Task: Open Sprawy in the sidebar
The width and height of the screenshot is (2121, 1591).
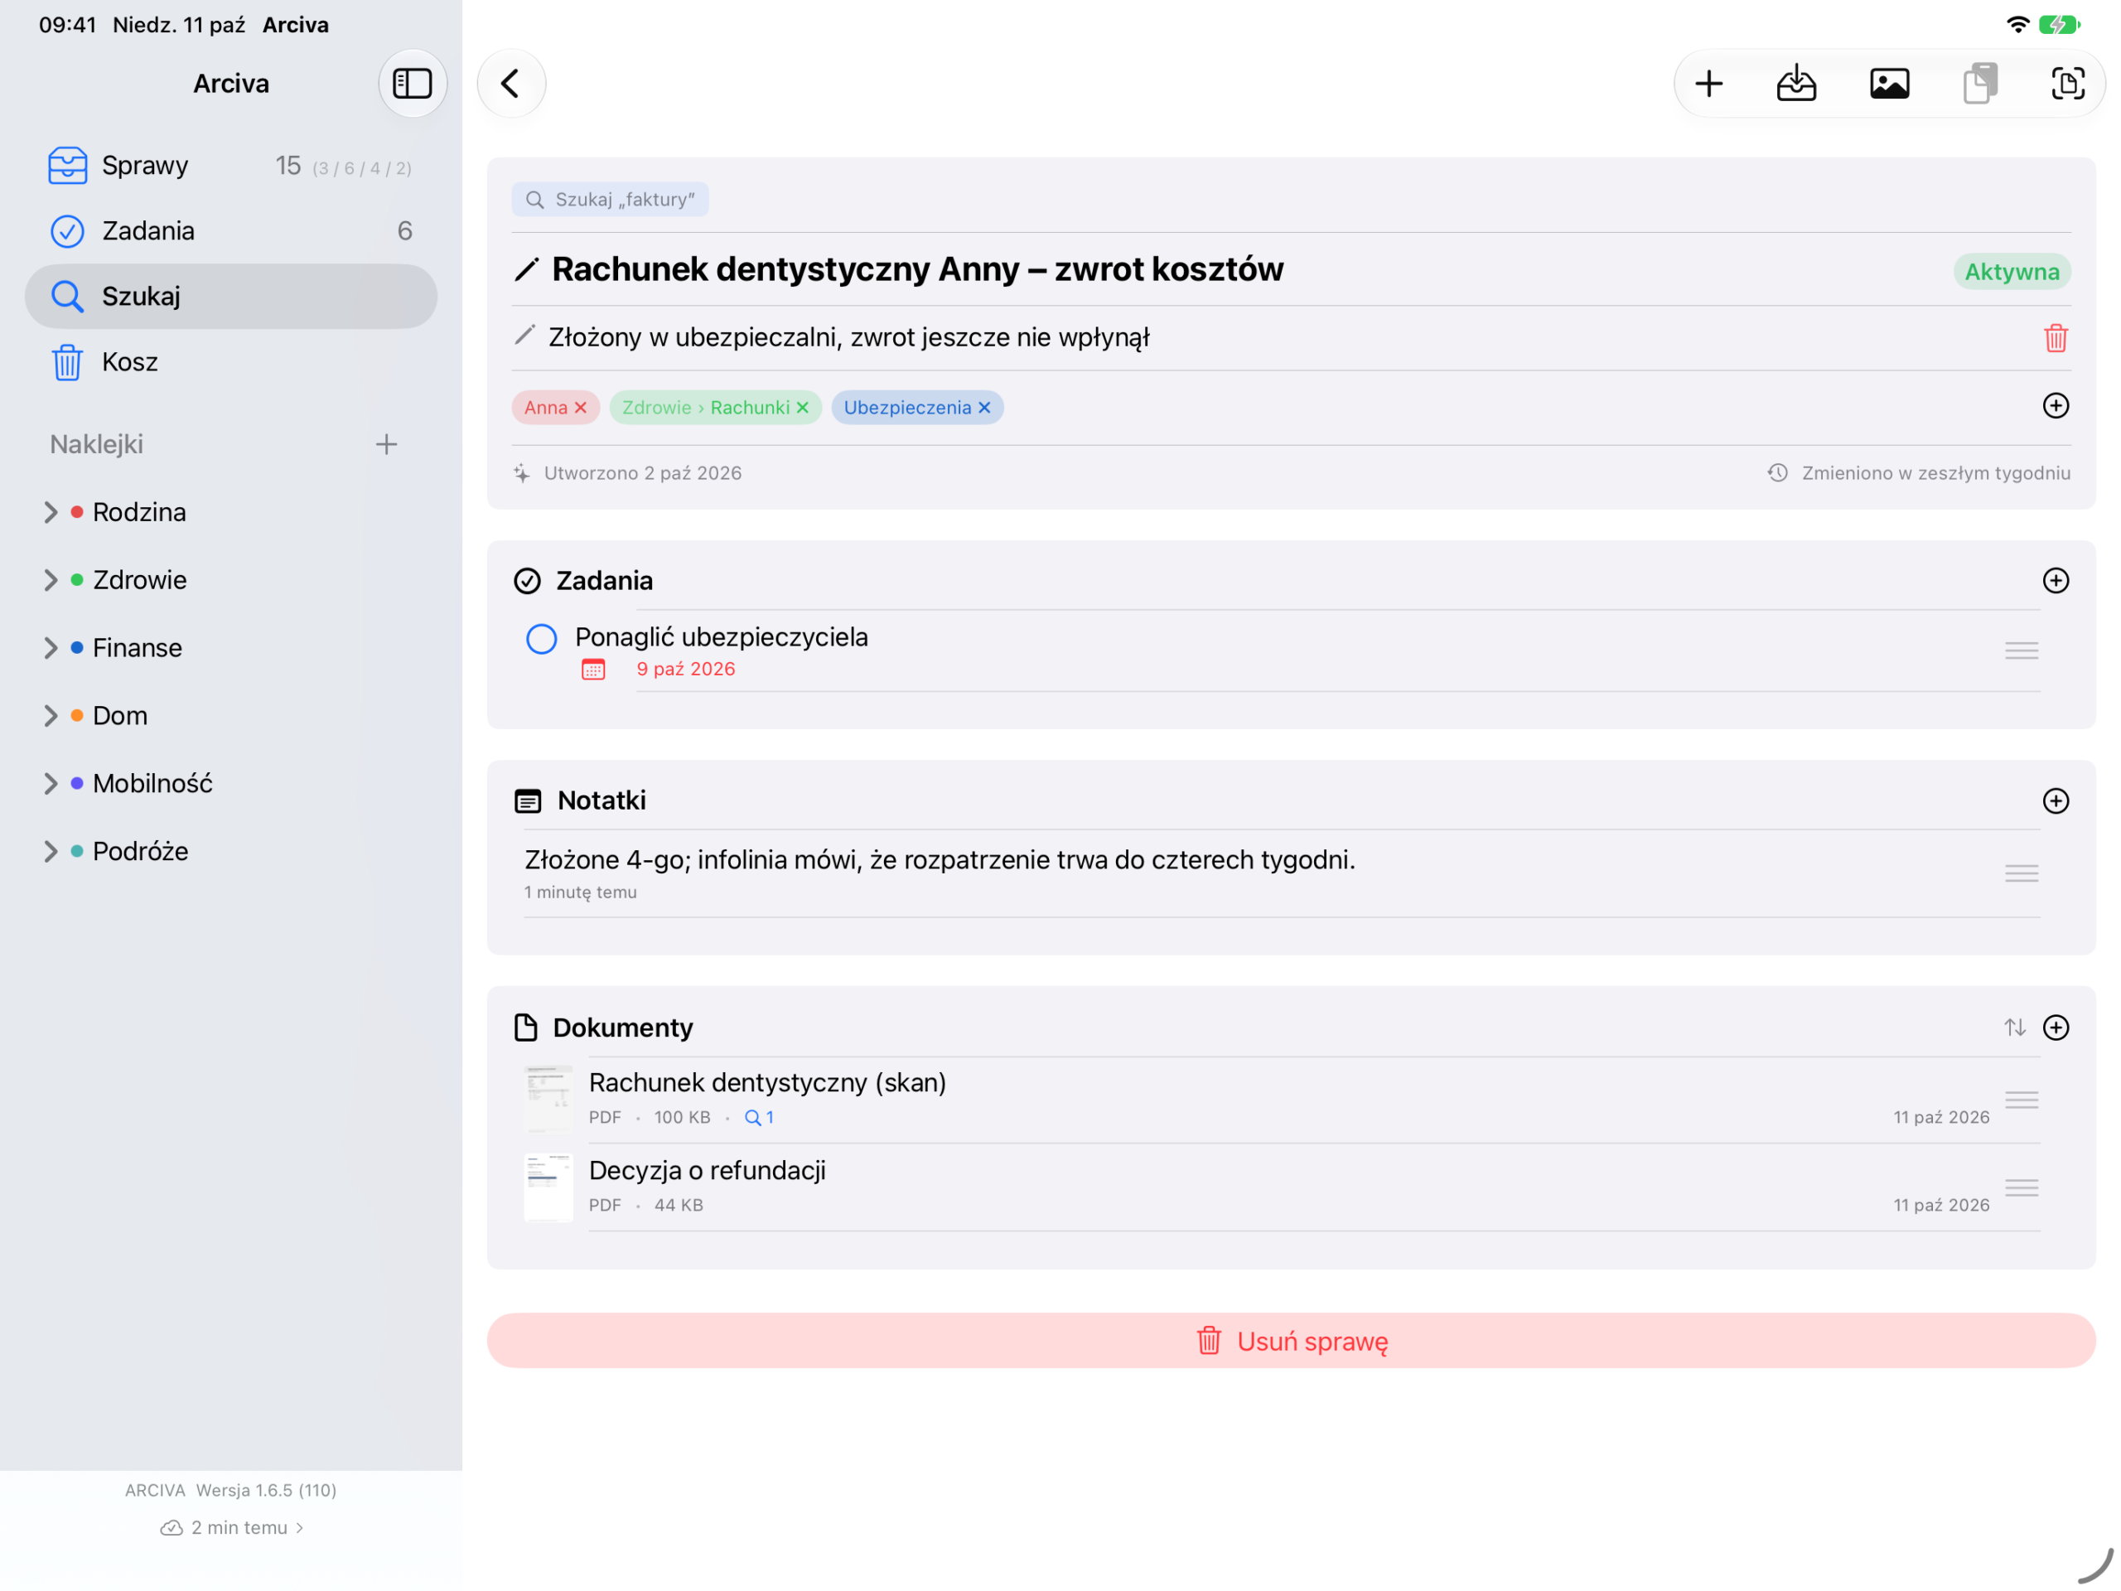Action: pyautogui.click(x=231, y=165)
